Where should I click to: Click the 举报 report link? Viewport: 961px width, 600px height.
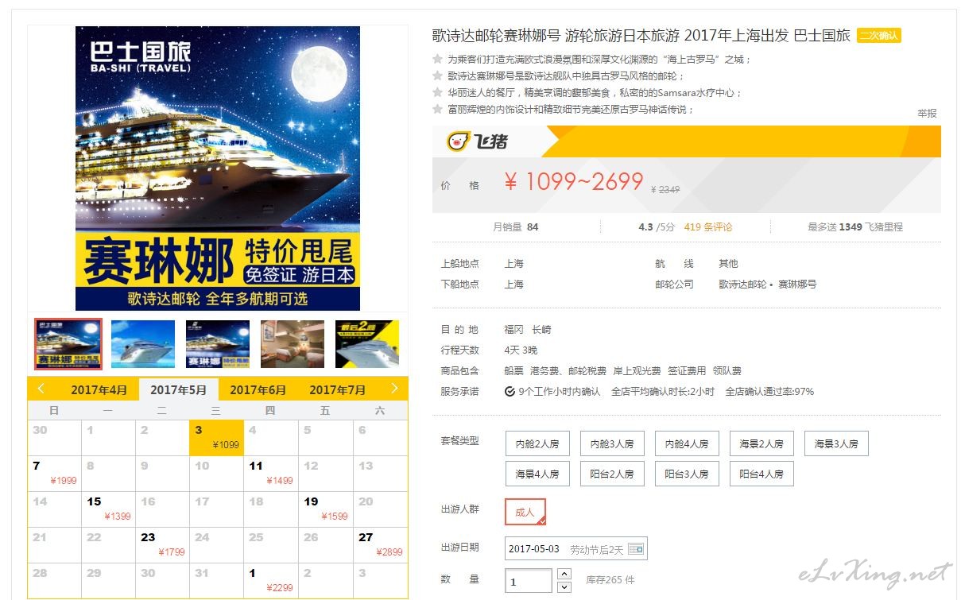[x=927, y=113]
